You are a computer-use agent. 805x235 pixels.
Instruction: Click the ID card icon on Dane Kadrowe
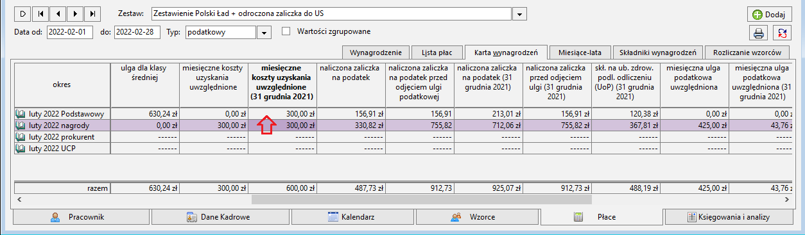[192, 217]
